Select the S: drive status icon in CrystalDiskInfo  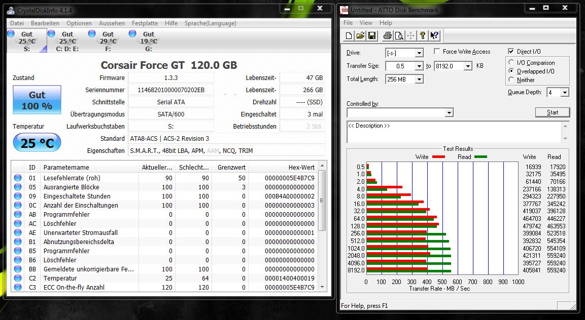click(x=11, y=34)
